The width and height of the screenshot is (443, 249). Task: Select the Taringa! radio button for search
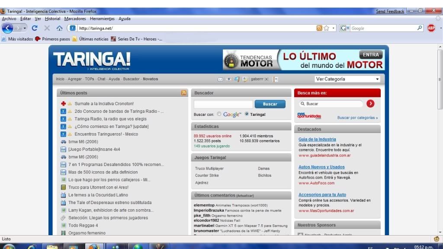pyautogui.click(x=247, y=114)
